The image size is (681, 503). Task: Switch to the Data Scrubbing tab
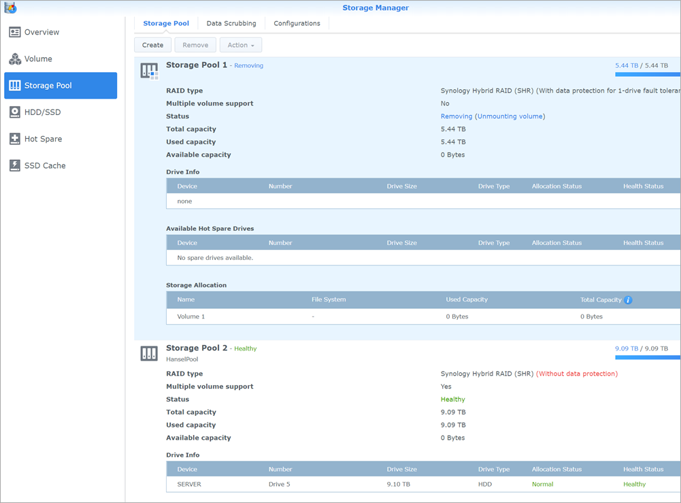tap(231, 23)
